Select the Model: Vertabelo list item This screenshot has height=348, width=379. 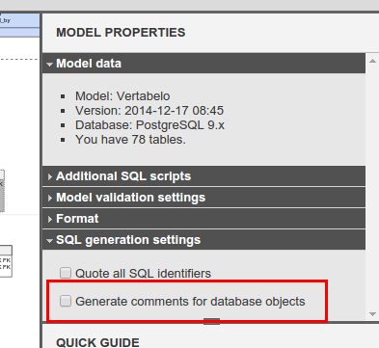tap(122, 96)
